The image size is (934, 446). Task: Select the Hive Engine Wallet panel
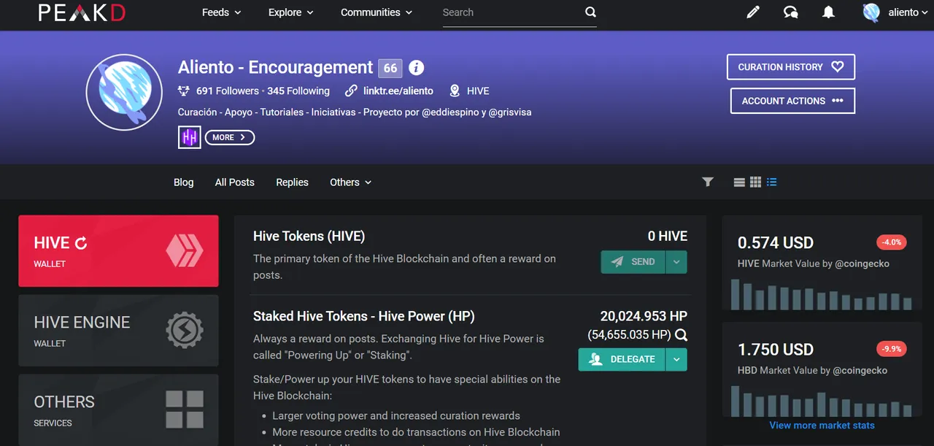118,330
